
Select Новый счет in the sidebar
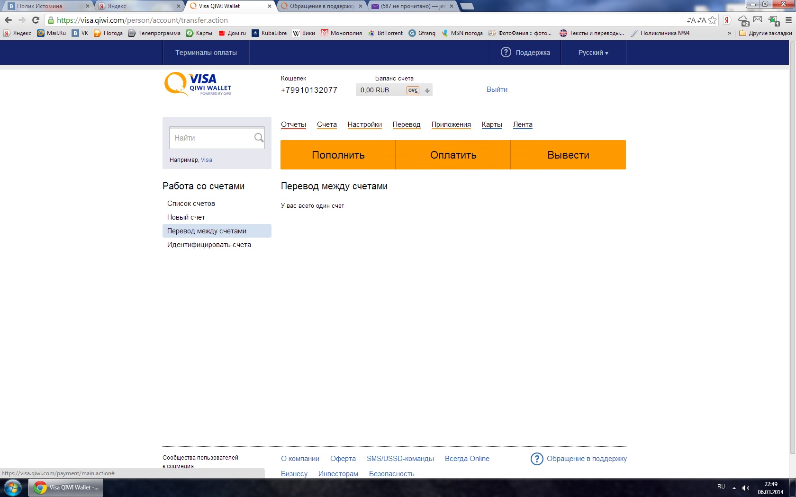click(x=186, y=217)
